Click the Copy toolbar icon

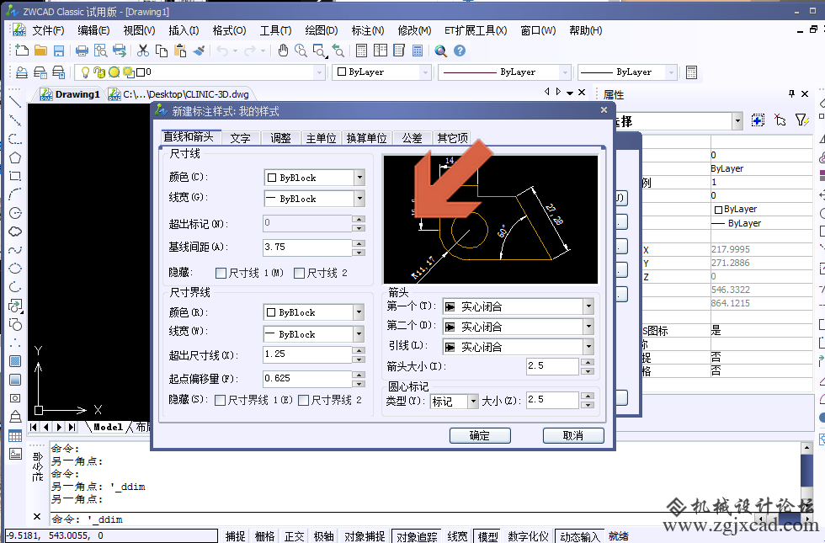click(162, 51)
